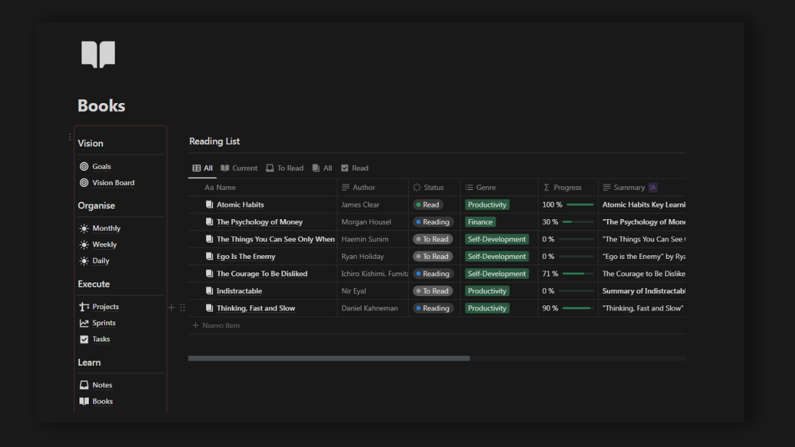795x447 pixels.
Task: Click the Tasks checkbox icon in sidebar
Action: (x=84, y=339)
